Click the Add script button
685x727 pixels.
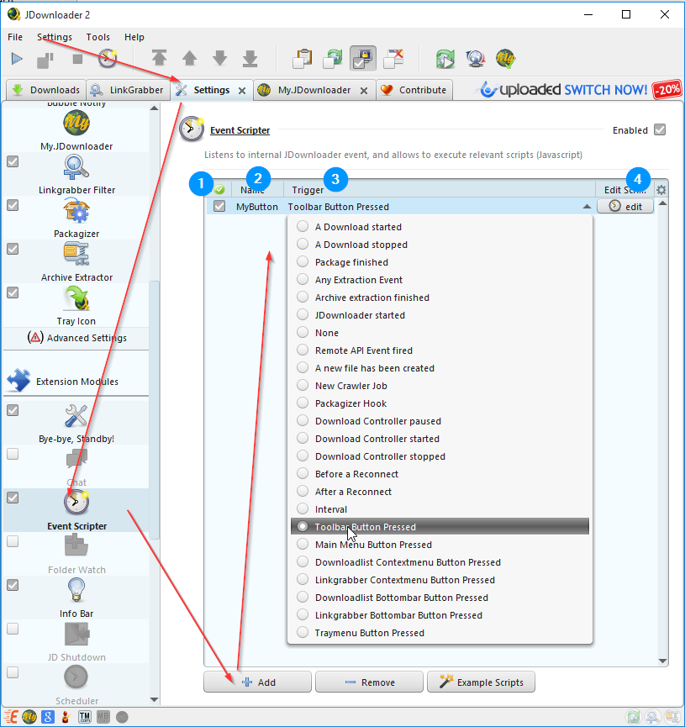257,682
